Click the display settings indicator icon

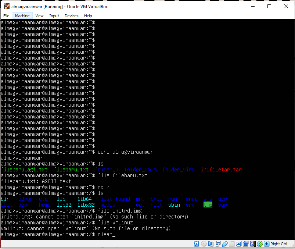pyautogui.click(x=238, y=244)
